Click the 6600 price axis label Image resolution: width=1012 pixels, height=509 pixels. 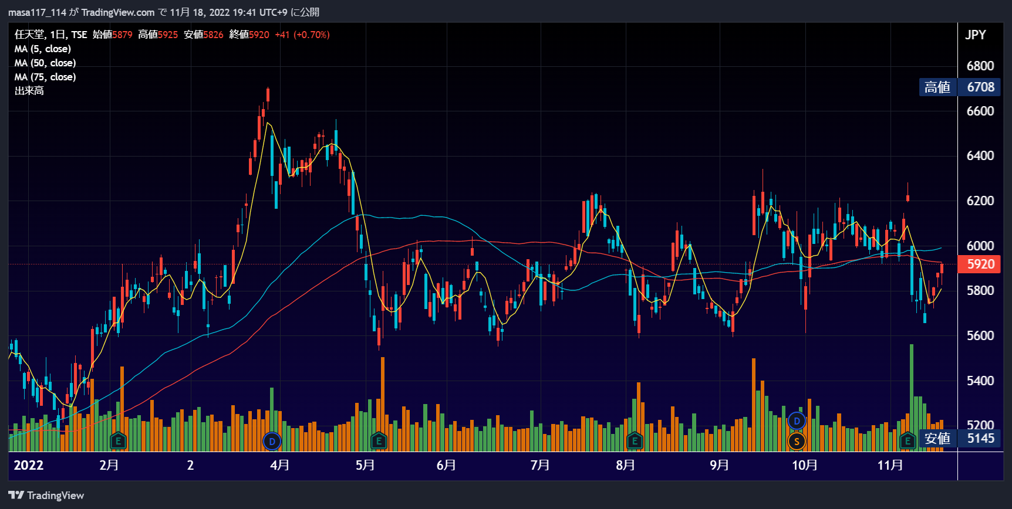(x=980, y=111)
